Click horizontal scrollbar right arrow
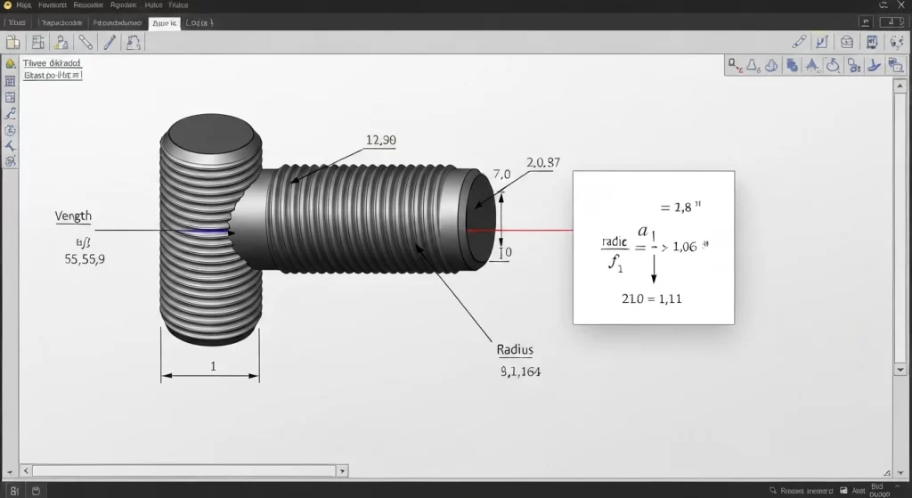This screenshot has height=498, width=912. pyautogui.click(x=343, y=469)
